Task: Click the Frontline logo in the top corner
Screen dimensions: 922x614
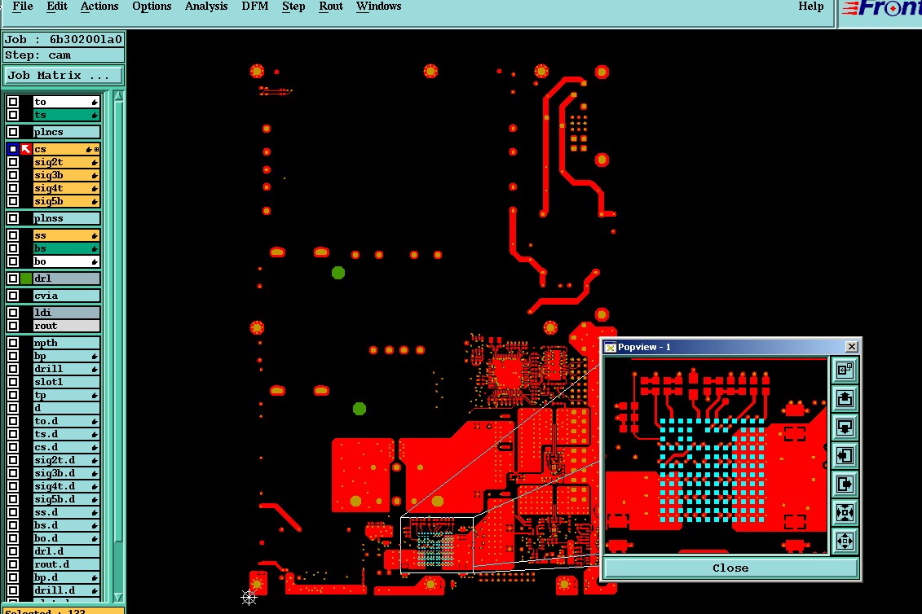Action: point(880,8)
